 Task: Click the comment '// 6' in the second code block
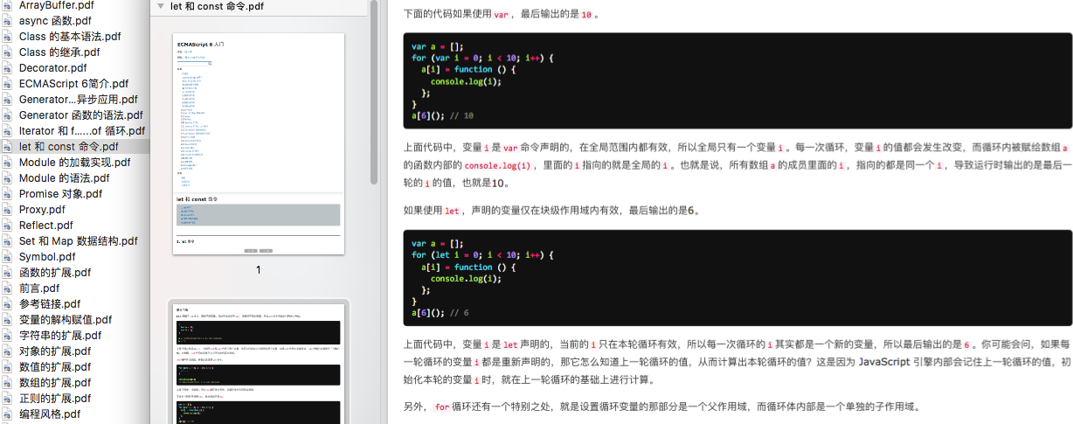point(460,312)
